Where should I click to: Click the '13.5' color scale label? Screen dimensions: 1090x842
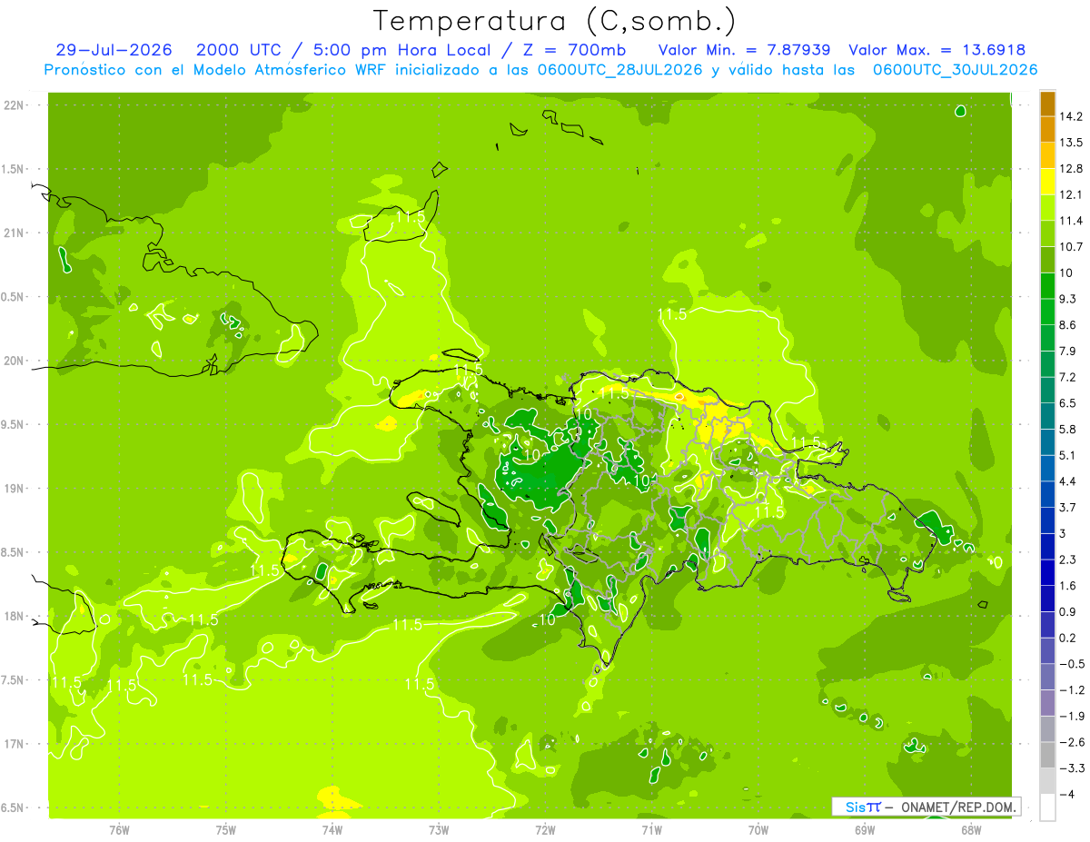pyautogui.click(x=1071, y=143)
